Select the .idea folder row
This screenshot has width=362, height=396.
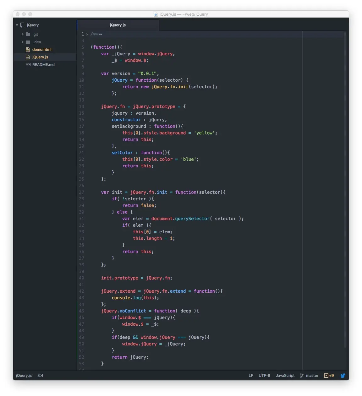click(45, 42)
